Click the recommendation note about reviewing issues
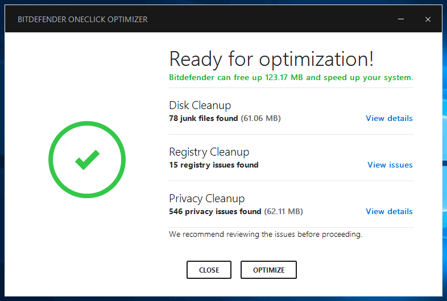The height and width of the screenshot is (301, 447). [265, 234]
